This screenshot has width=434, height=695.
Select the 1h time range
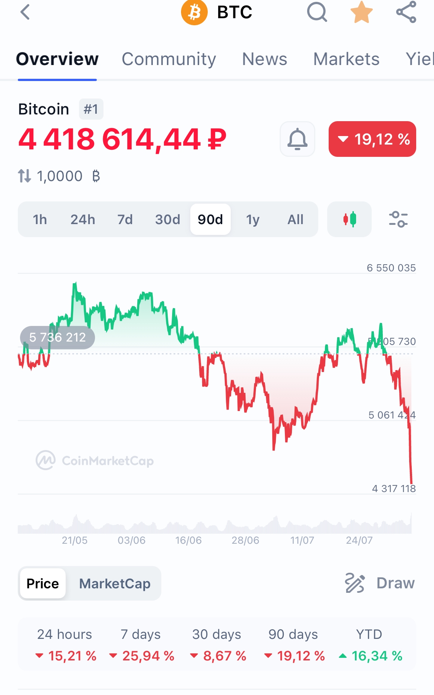40,219
